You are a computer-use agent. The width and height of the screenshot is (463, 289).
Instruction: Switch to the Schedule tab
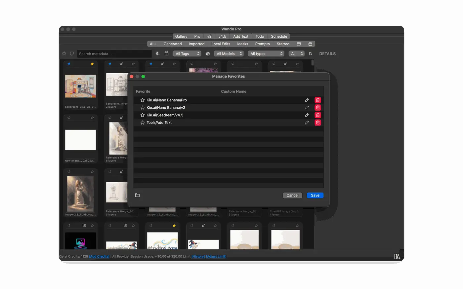pyautogui.click(x=279, y=36)
